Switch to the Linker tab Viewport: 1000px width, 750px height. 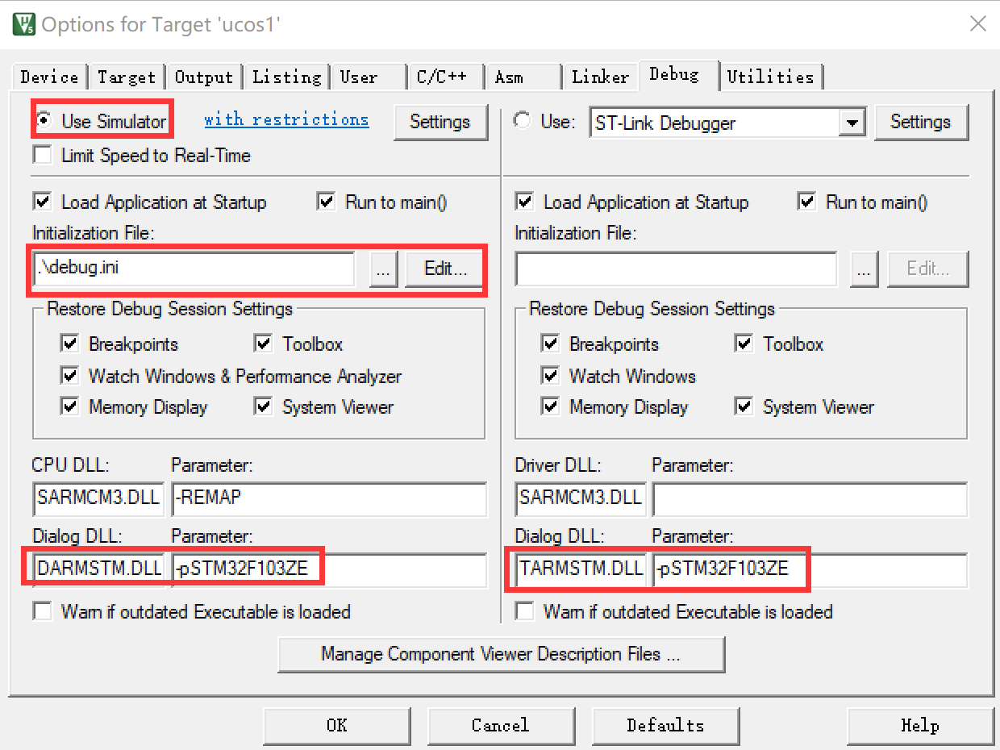point(600,77)
